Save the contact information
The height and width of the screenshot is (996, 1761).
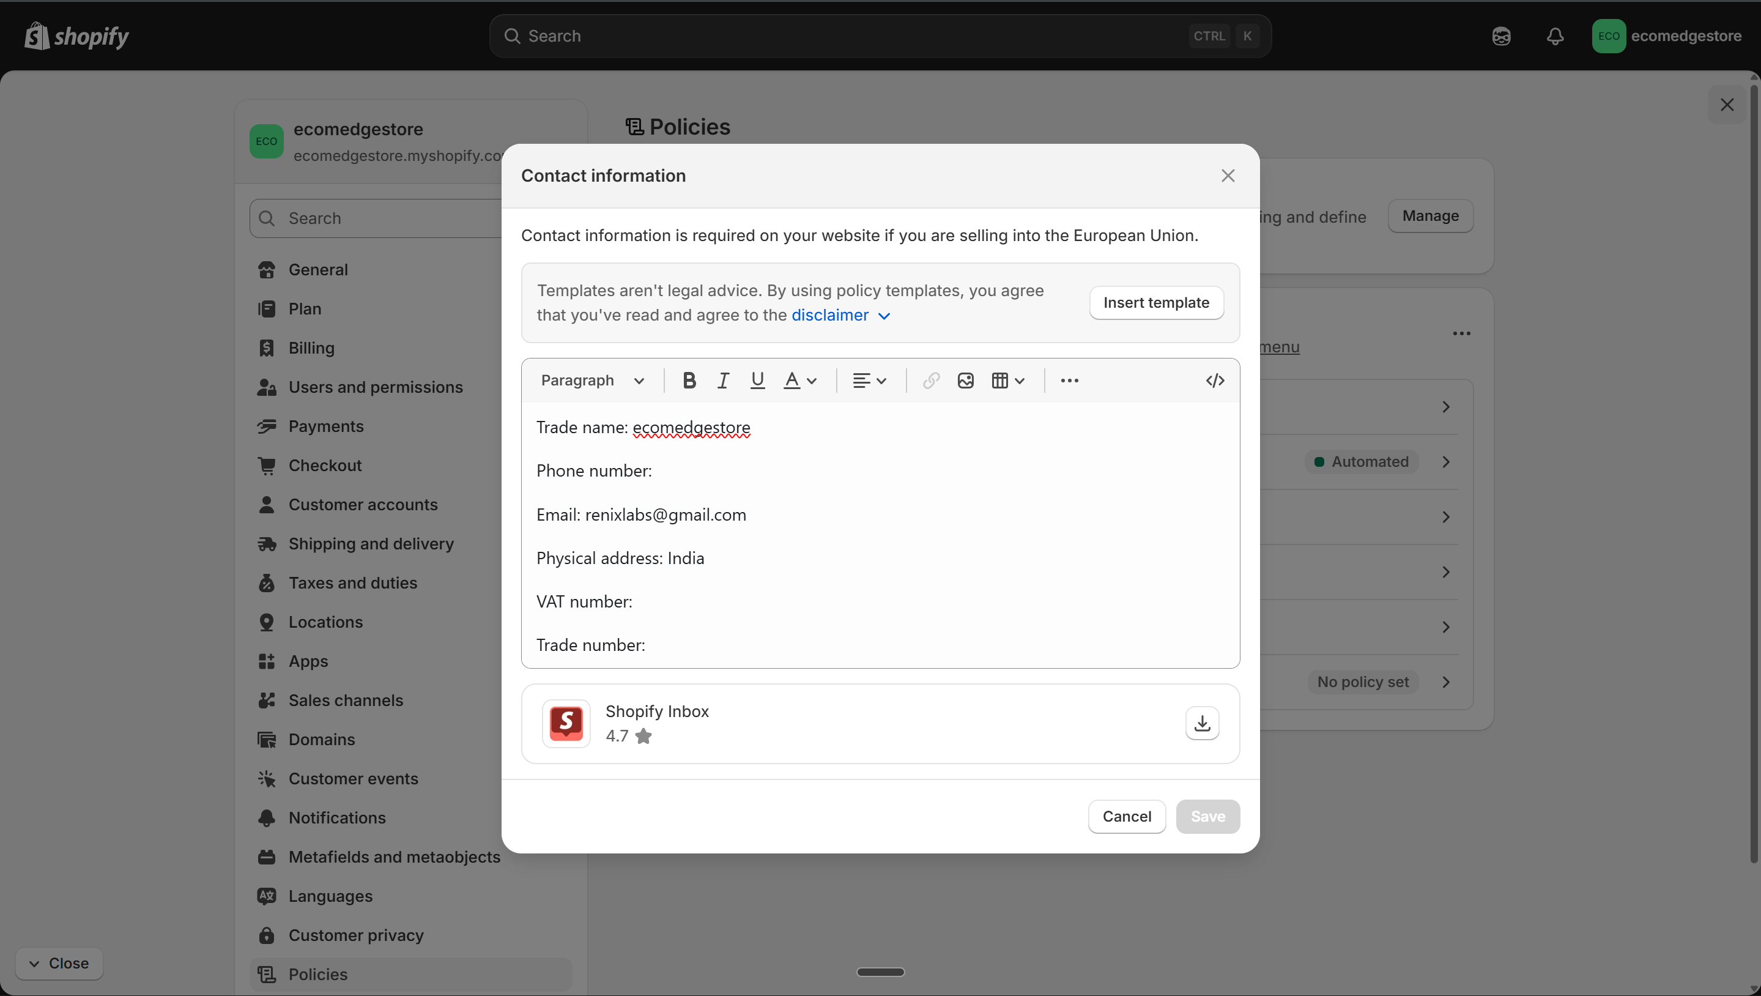click(x=1207, y=816)
